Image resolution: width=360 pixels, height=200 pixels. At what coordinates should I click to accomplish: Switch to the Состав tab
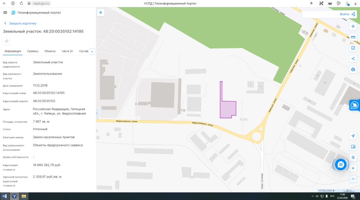coord(84,51)
